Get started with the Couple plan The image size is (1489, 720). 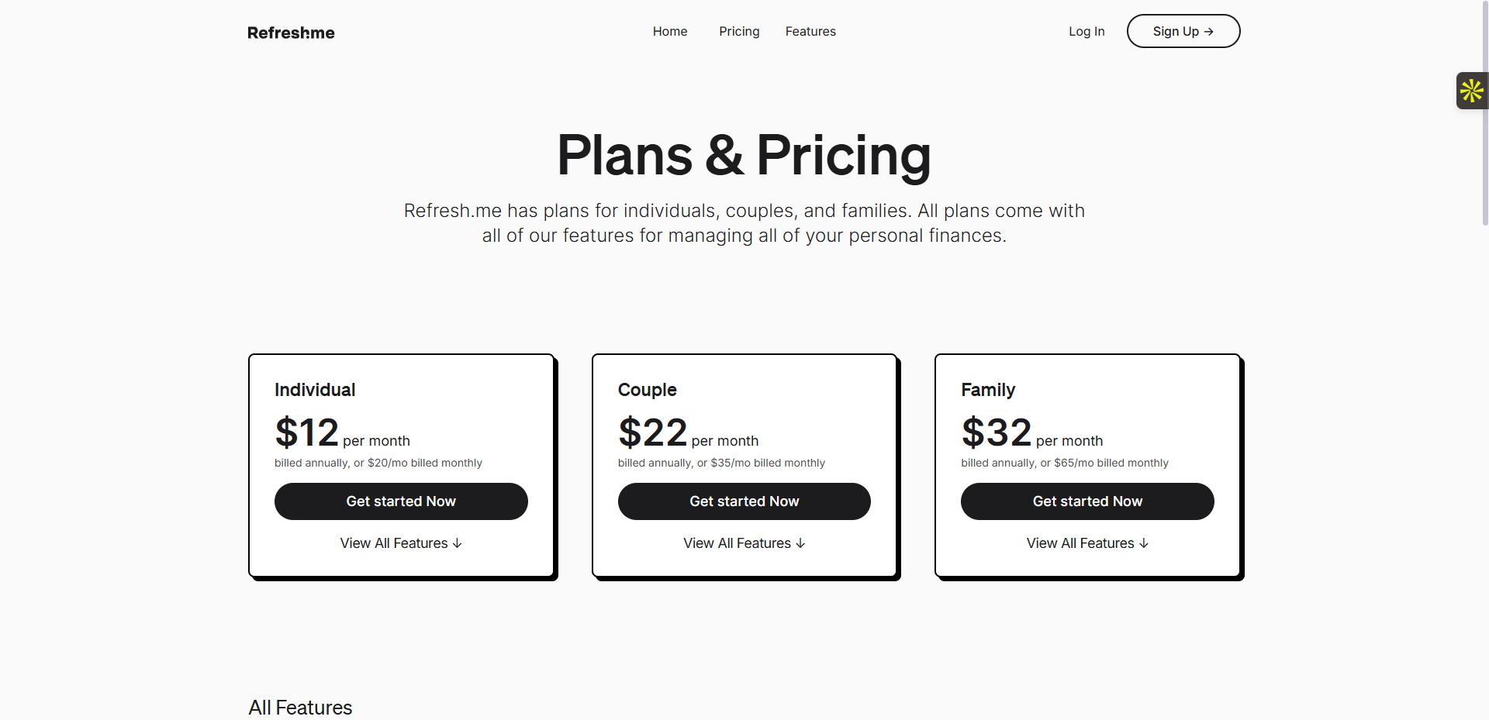point(744,501)
